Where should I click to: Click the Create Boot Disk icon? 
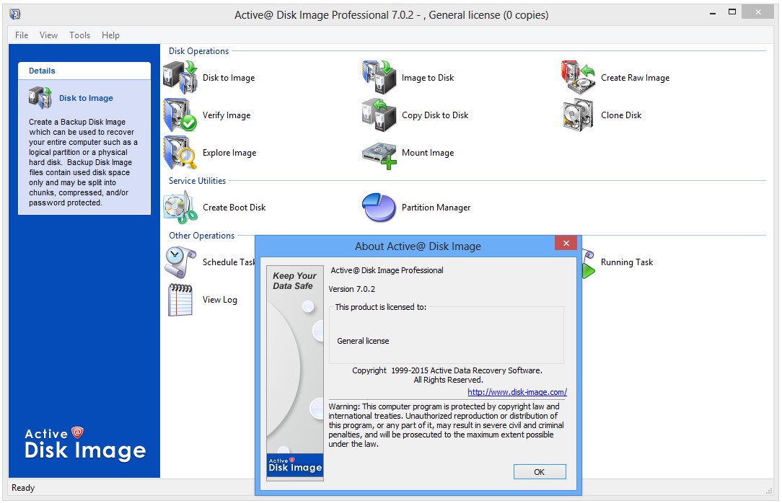tap(180, 207)
